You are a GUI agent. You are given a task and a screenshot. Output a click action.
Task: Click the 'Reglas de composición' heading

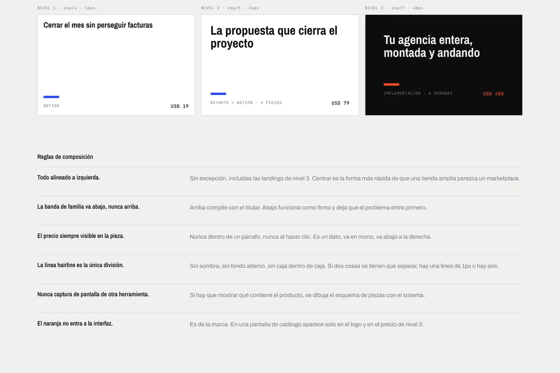point(65,157)
